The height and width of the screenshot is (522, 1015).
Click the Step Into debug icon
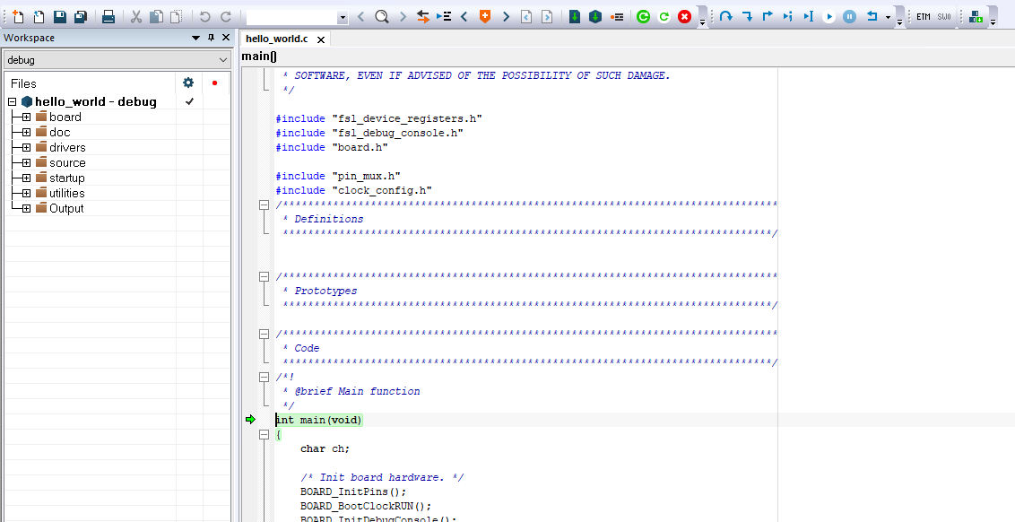(746, 17)
